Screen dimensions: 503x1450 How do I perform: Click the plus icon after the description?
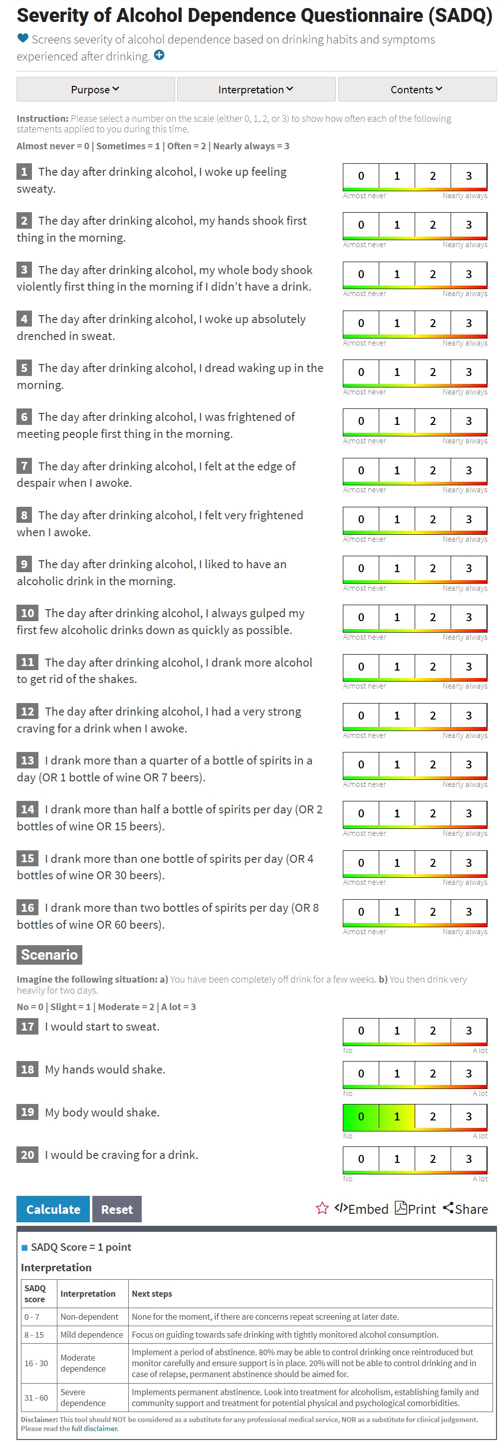click(x=159, y=55)
